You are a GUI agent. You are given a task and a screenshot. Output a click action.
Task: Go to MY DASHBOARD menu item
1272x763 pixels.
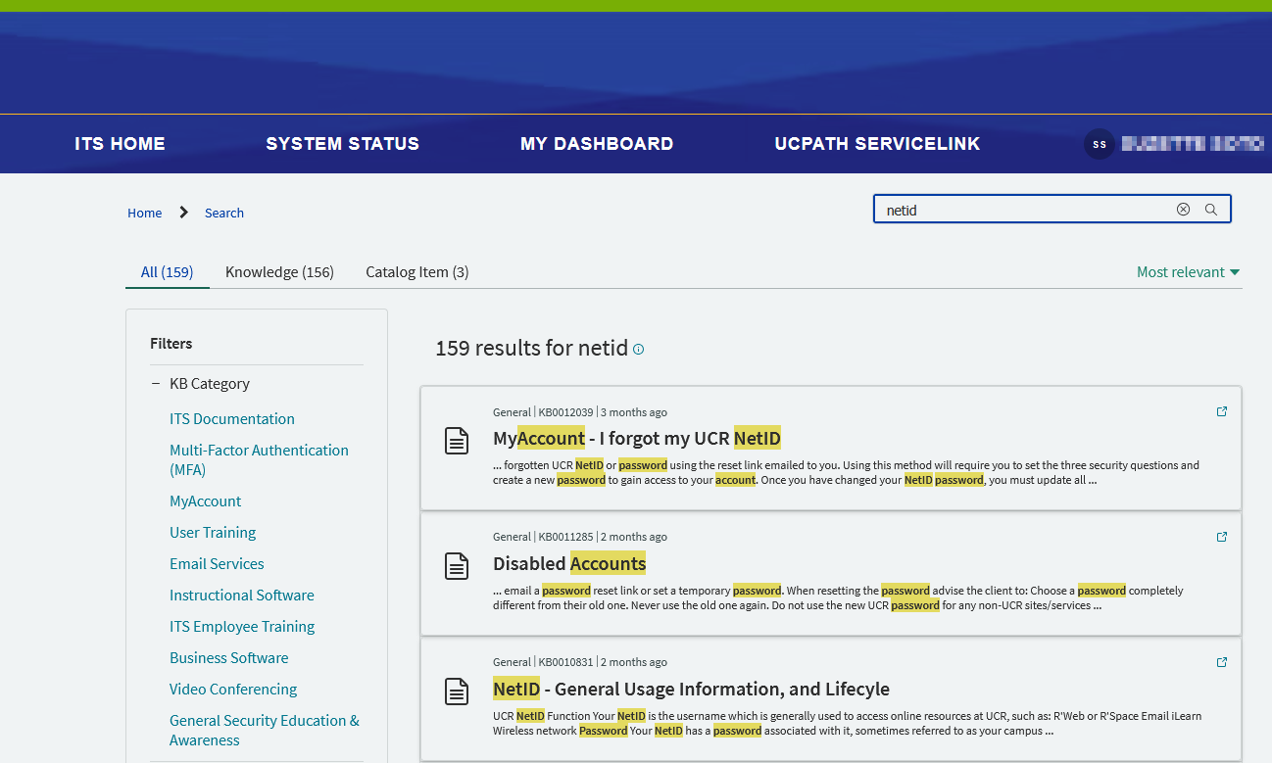596,144
